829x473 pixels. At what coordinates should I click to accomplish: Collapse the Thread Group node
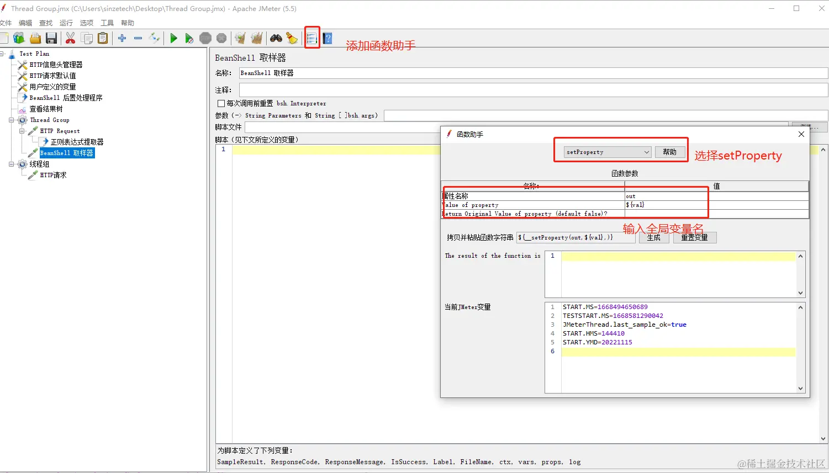point(12,120)
